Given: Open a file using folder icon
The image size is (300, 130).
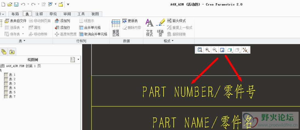Looking at the screenshot, I should [10, 4].
